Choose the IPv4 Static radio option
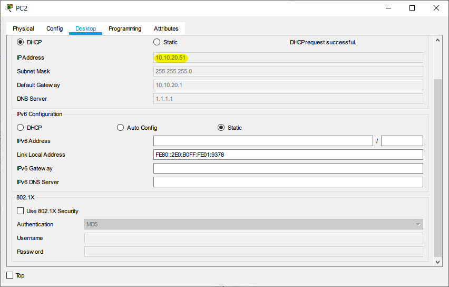Viewport: 449px width, 287px height. 157,42
